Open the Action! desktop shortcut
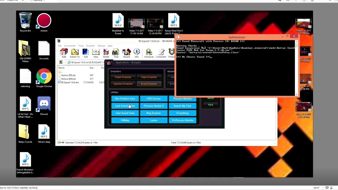Image resolution: width=338 pixels, height=190 pixels. [x=44, y=22]
